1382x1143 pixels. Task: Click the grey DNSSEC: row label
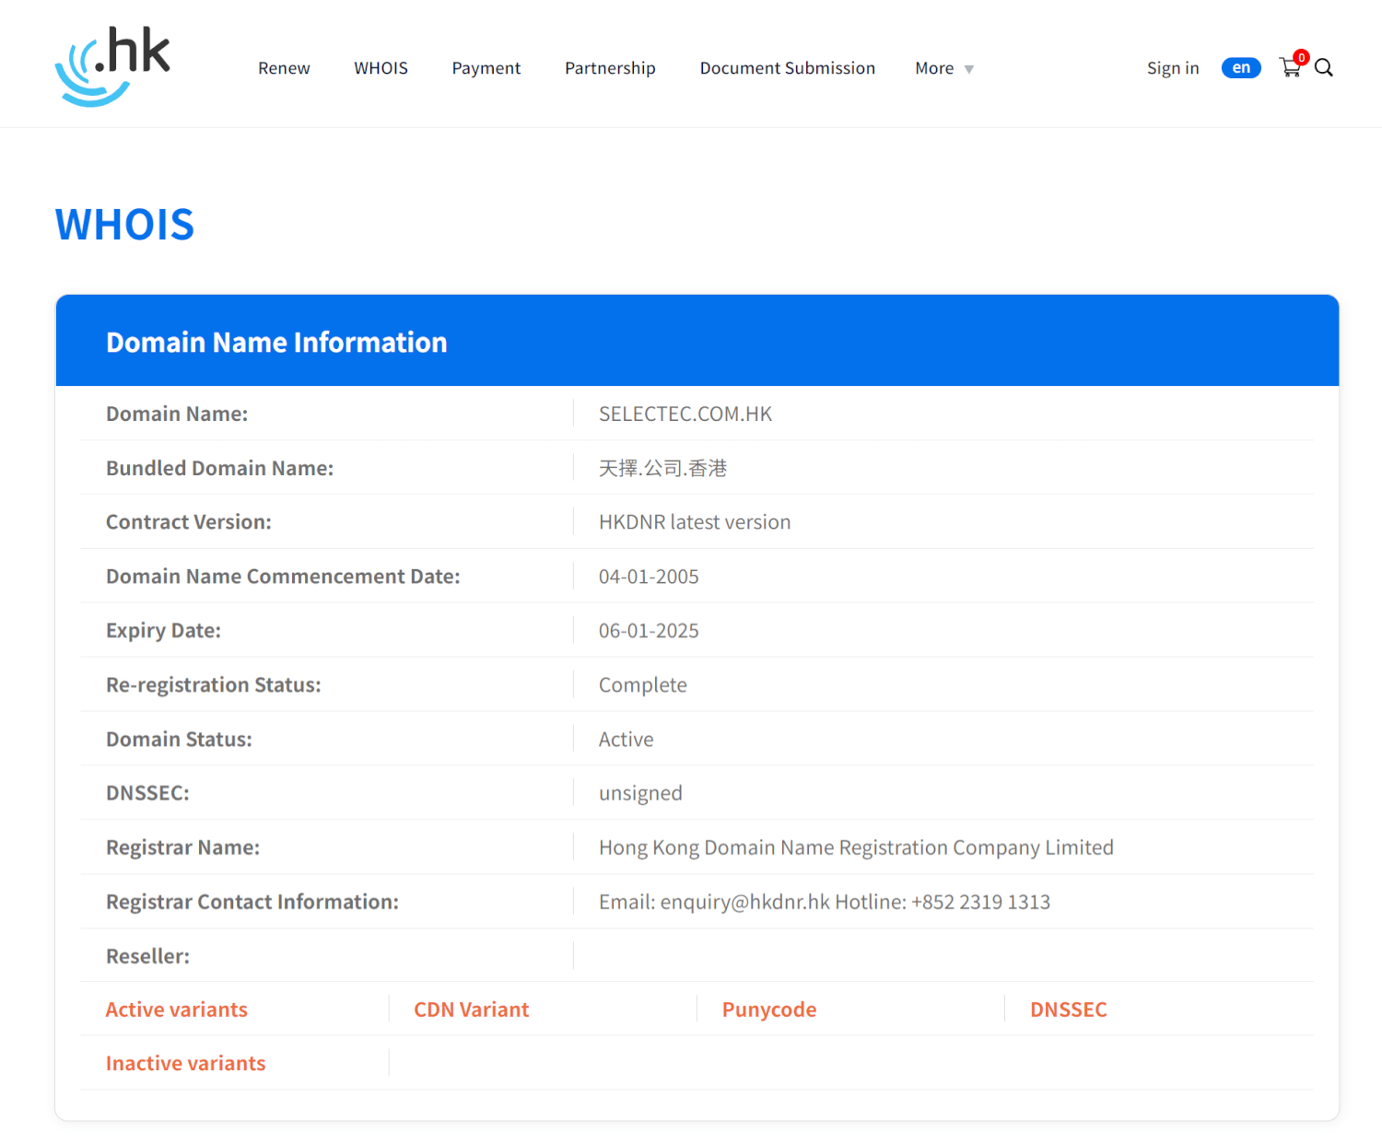click(x=147, y=793)
